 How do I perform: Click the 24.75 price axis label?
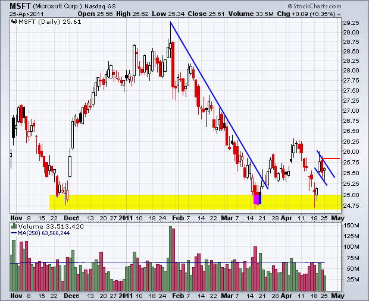point(351,205)
